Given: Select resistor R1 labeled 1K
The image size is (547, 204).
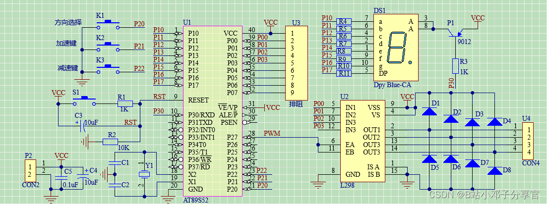Looking at the screenshot, I should [x=125, y=103].
